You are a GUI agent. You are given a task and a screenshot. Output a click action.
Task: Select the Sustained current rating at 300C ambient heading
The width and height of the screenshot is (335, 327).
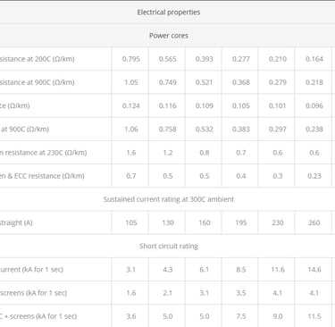pyautogui.click(x=168, y=199)
